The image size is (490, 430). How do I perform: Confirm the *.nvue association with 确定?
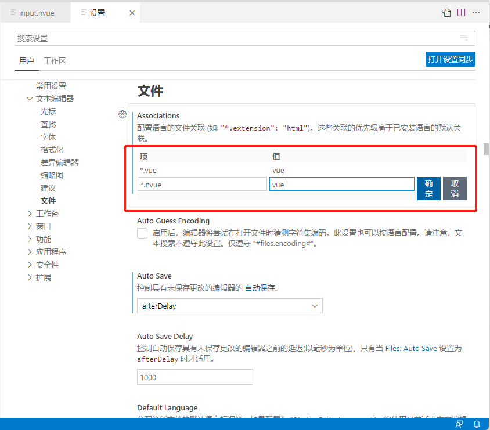(x=428, y=188)
